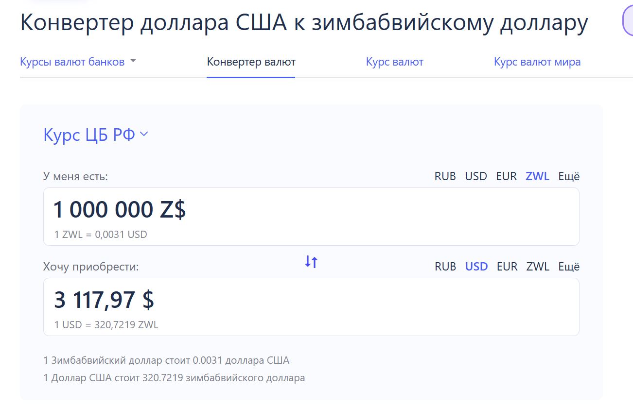
Task: Select ZWL in the У меня есть row
Action: (x=537, y=176)
